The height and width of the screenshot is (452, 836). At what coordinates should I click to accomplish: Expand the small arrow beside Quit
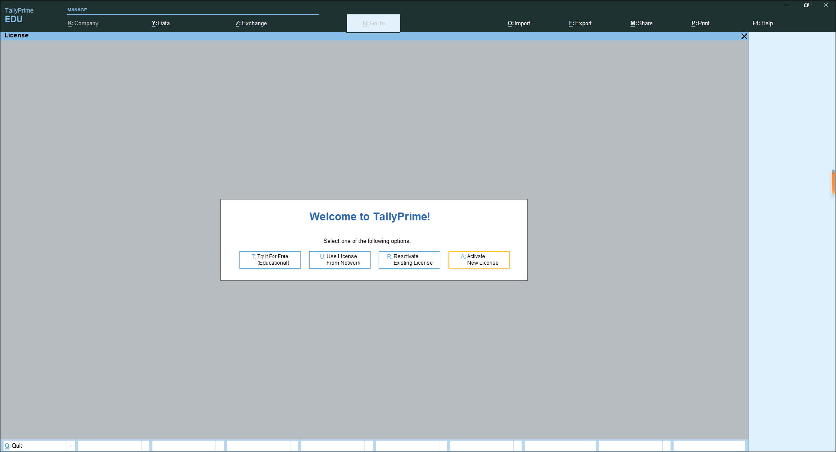pyautogui.click(x=71, y=445)
